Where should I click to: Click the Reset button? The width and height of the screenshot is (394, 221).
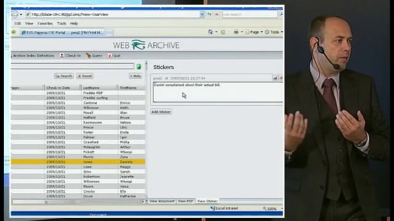85,76
